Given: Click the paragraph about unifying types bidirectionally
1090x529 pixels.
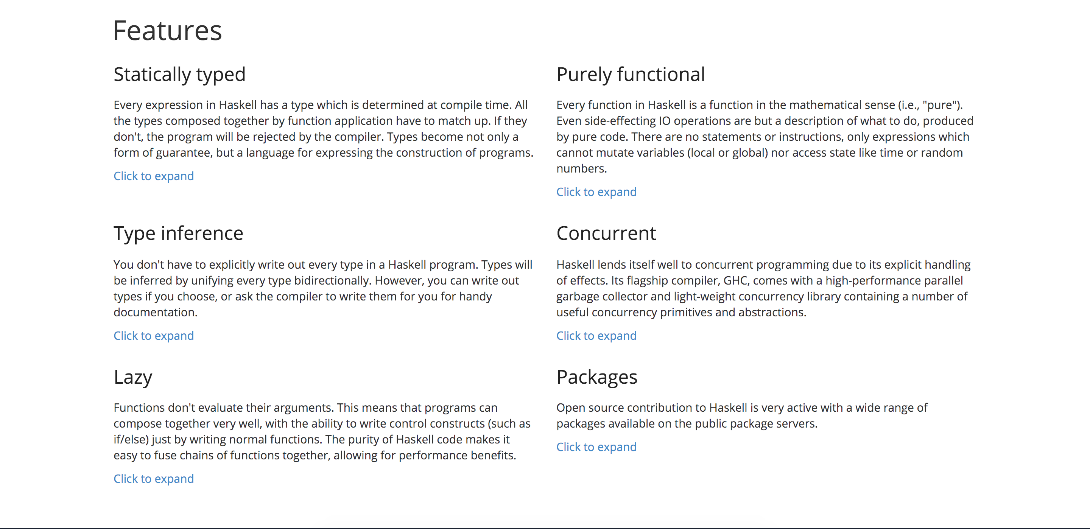Looking at the screenshot, I should point(323,288).
